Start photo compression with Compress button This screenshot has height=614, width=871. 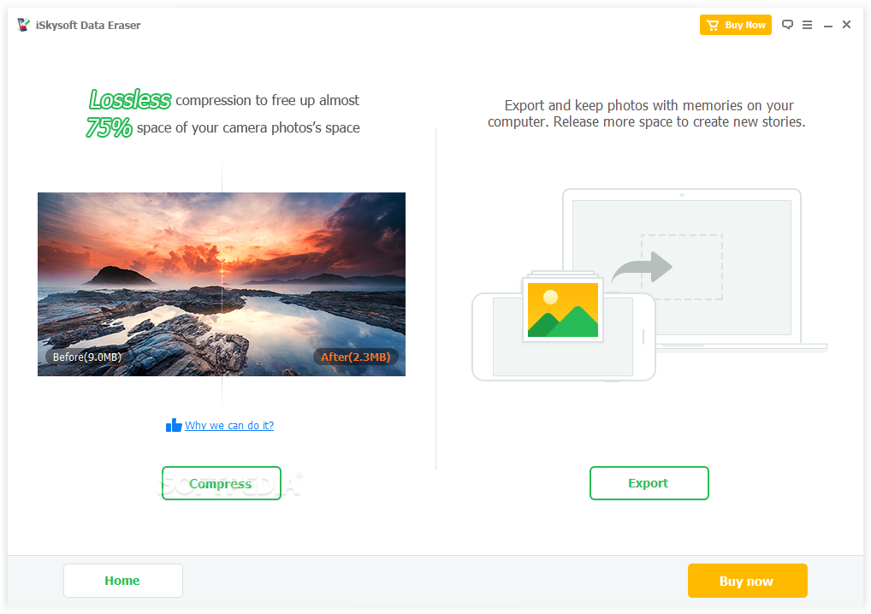click(x=221, y=483)
